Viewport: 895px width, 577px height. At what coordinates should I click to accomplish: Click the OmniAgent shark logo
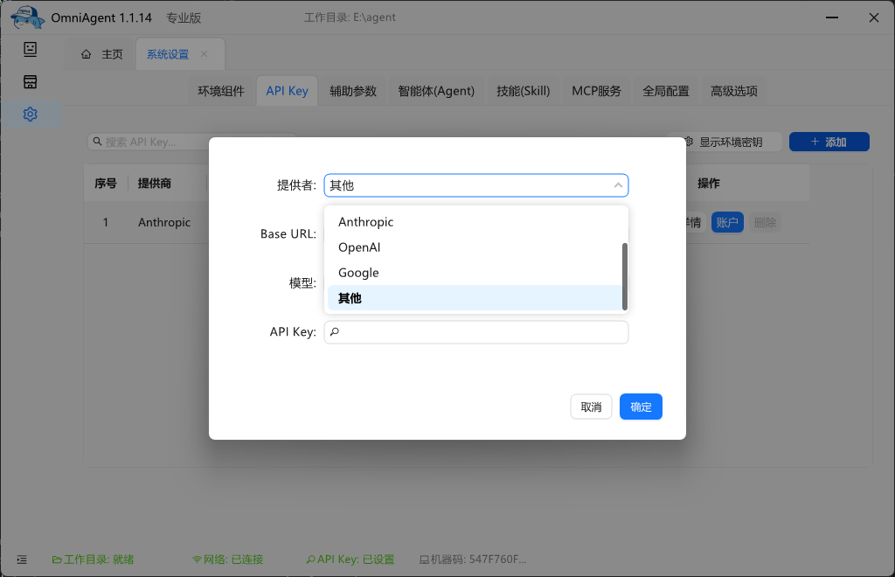(28, 17)
